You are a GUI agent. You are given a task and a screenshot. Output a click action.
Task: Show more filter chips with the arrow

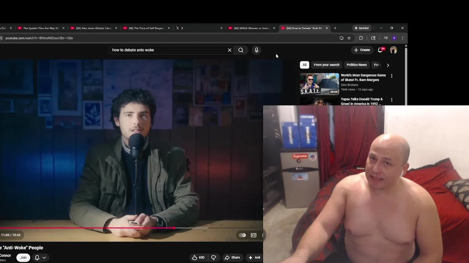coord(388,65)
